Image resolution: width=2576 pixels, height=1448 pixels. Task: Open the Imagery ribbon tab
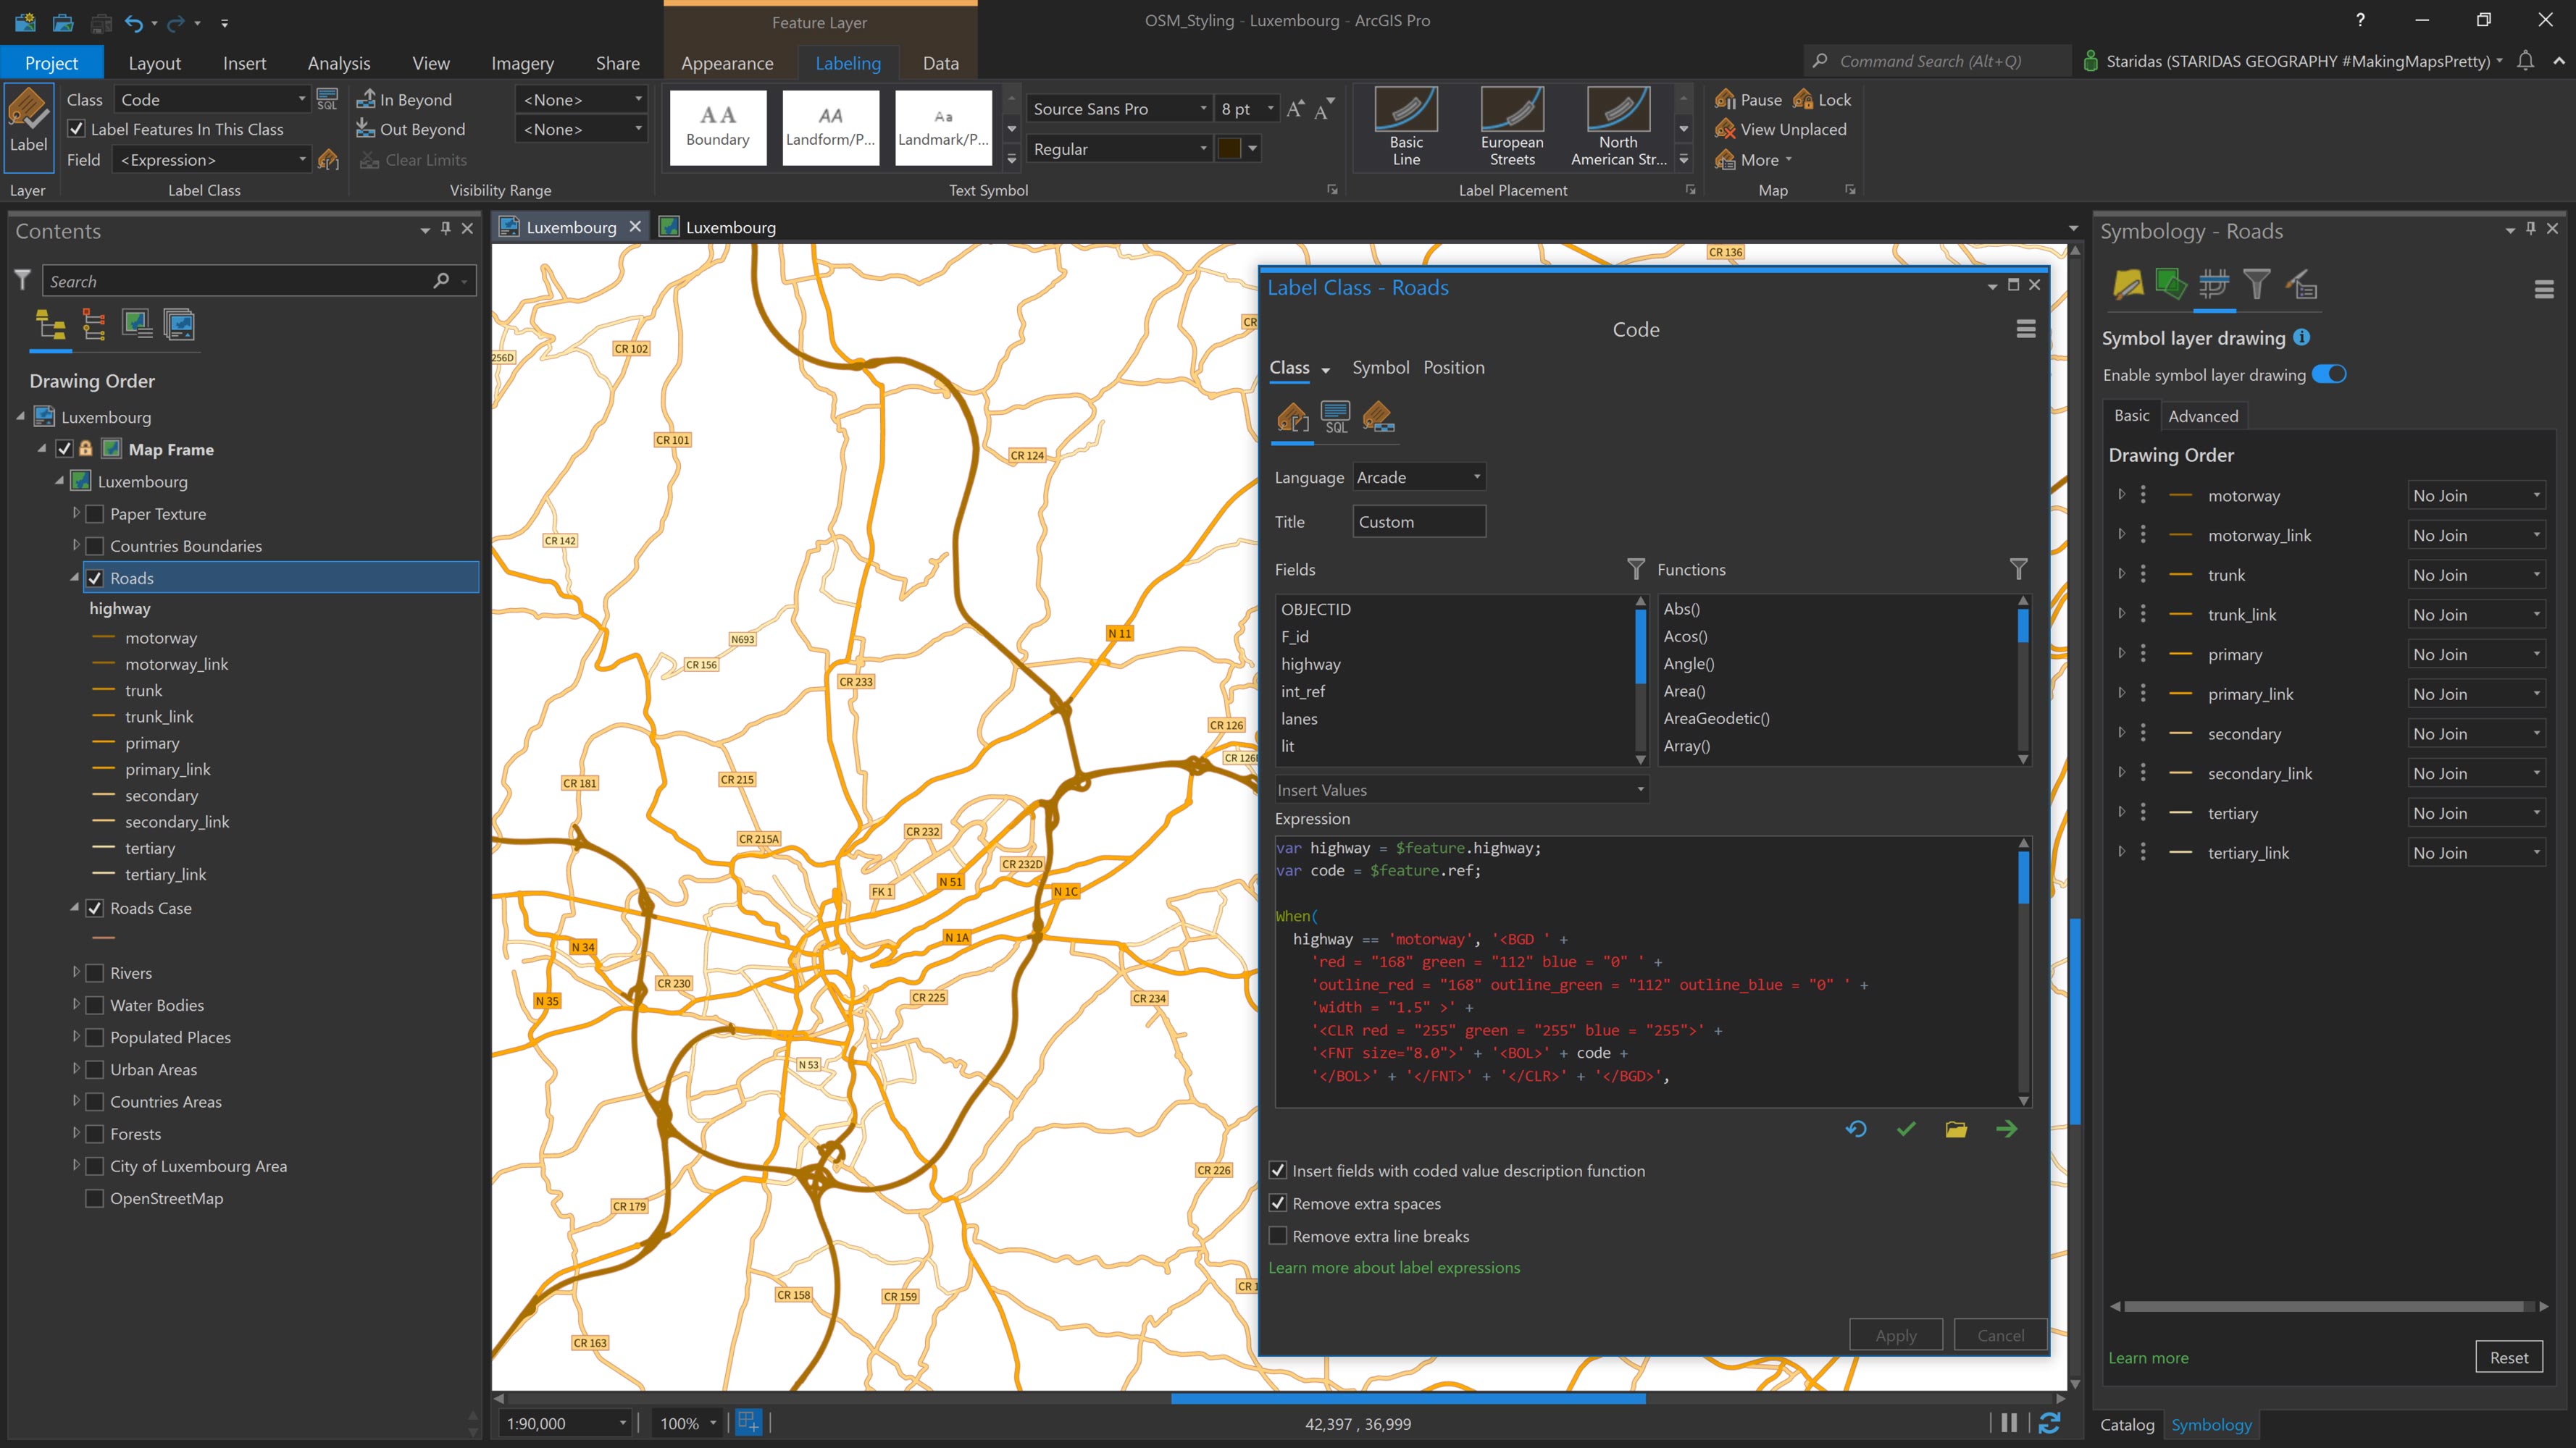(522, 62)
